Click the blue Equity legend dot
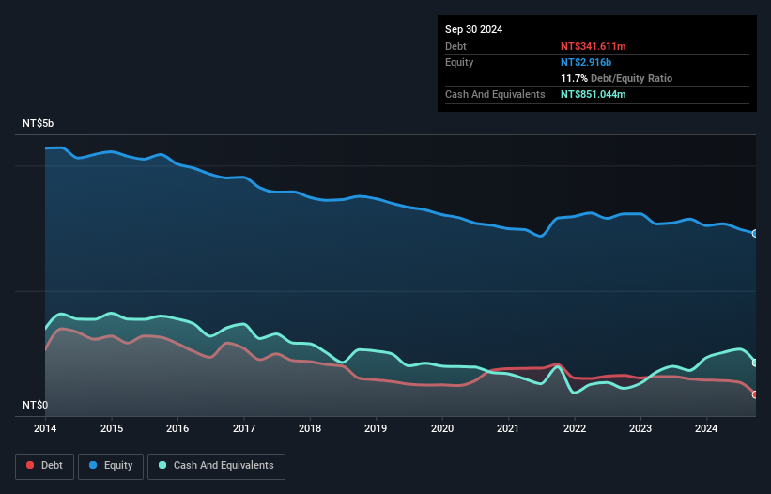Screen dimensions: 771x494 click(93, 465)
